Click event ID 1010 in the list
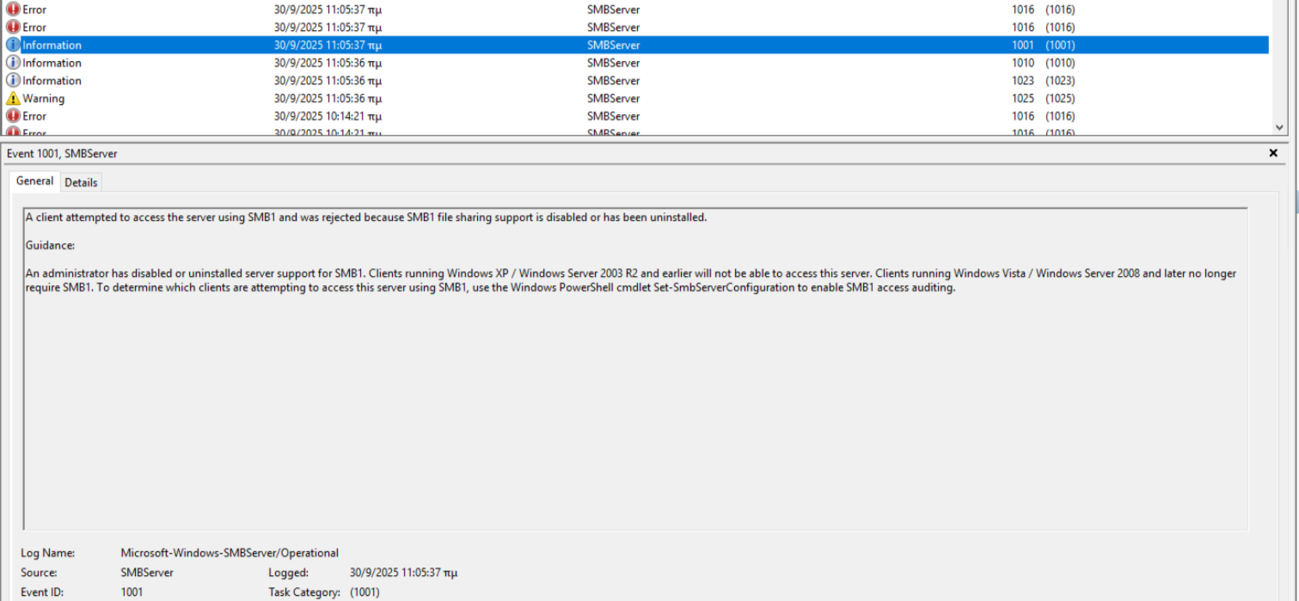This screenshot has height=601, width=1299. click(1022, 63)
